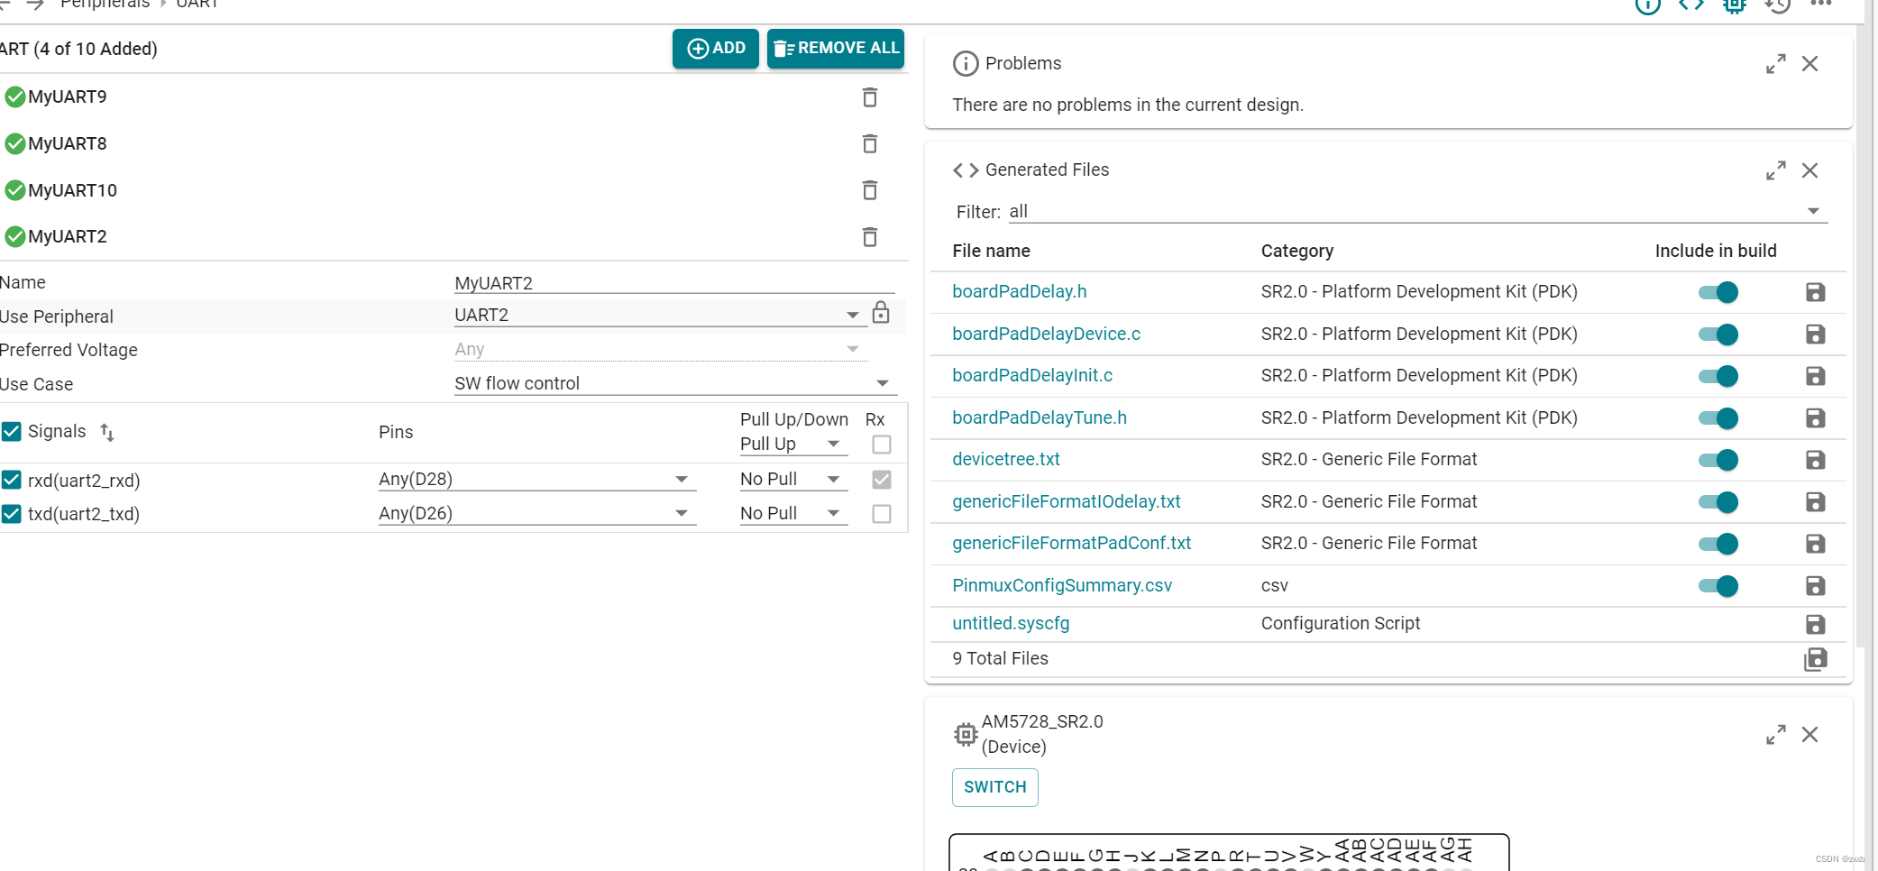Uncheck the txd(uart2_txd) signal checkbox
Image resolution: width=1878 pixels, height=871 pixels.
click(x=11, y=514)
